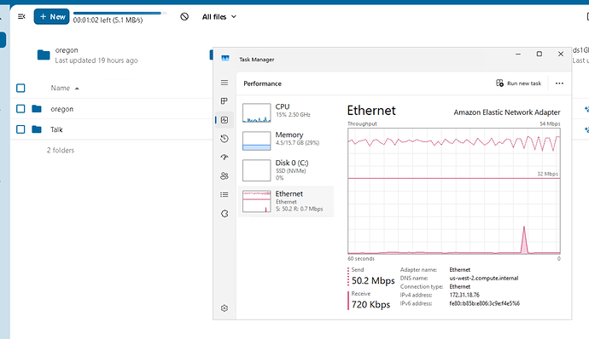The height and width of the screenshot is (339, 589).
Task: Open Task Manager settings gear icon
Action: (x=225, y=308)
